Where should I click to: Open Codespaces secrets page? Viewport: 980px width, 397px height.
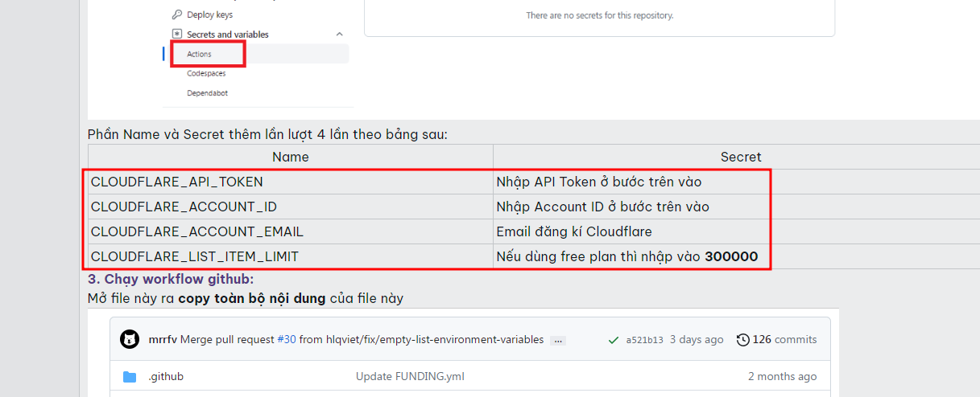tap(206, 73)
